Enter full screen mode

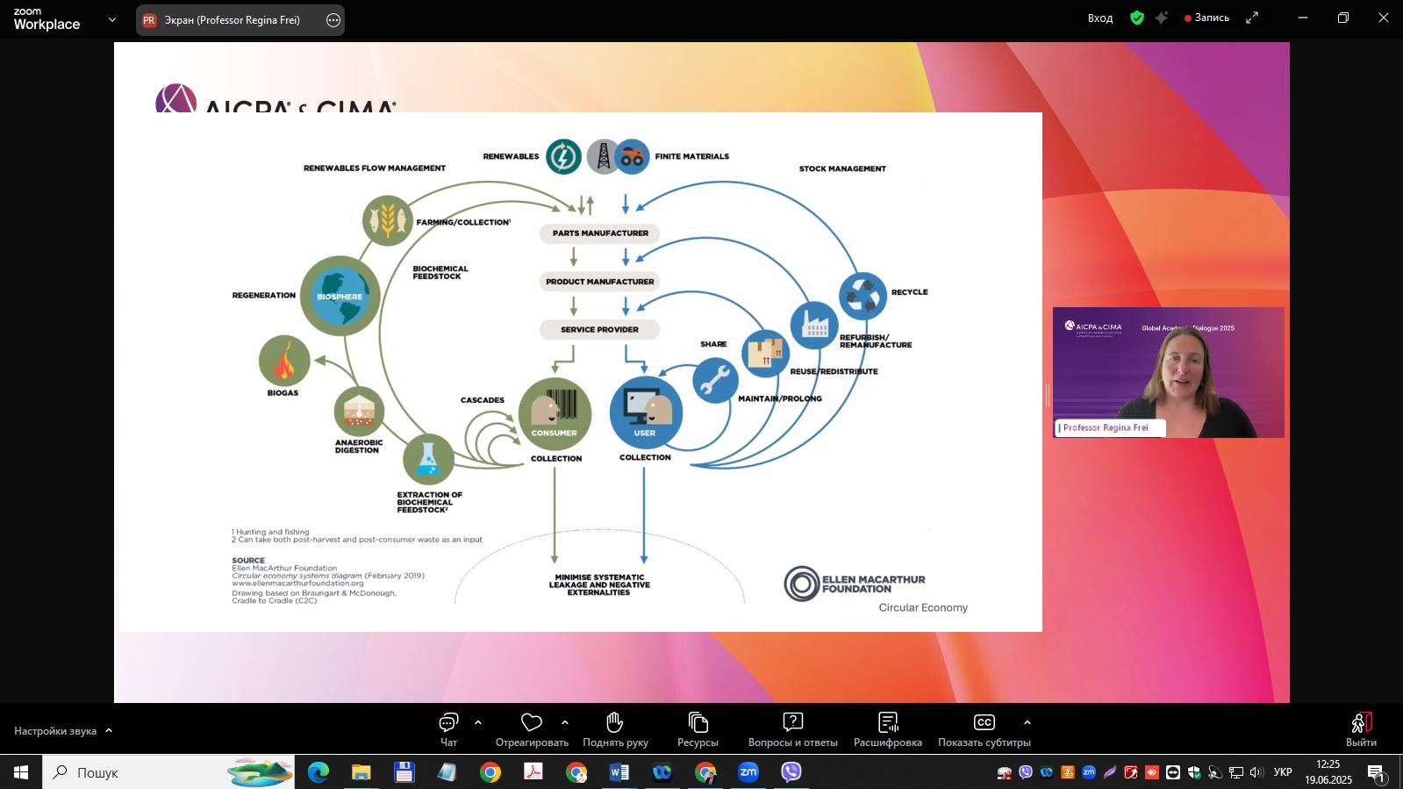(1252, 18)
